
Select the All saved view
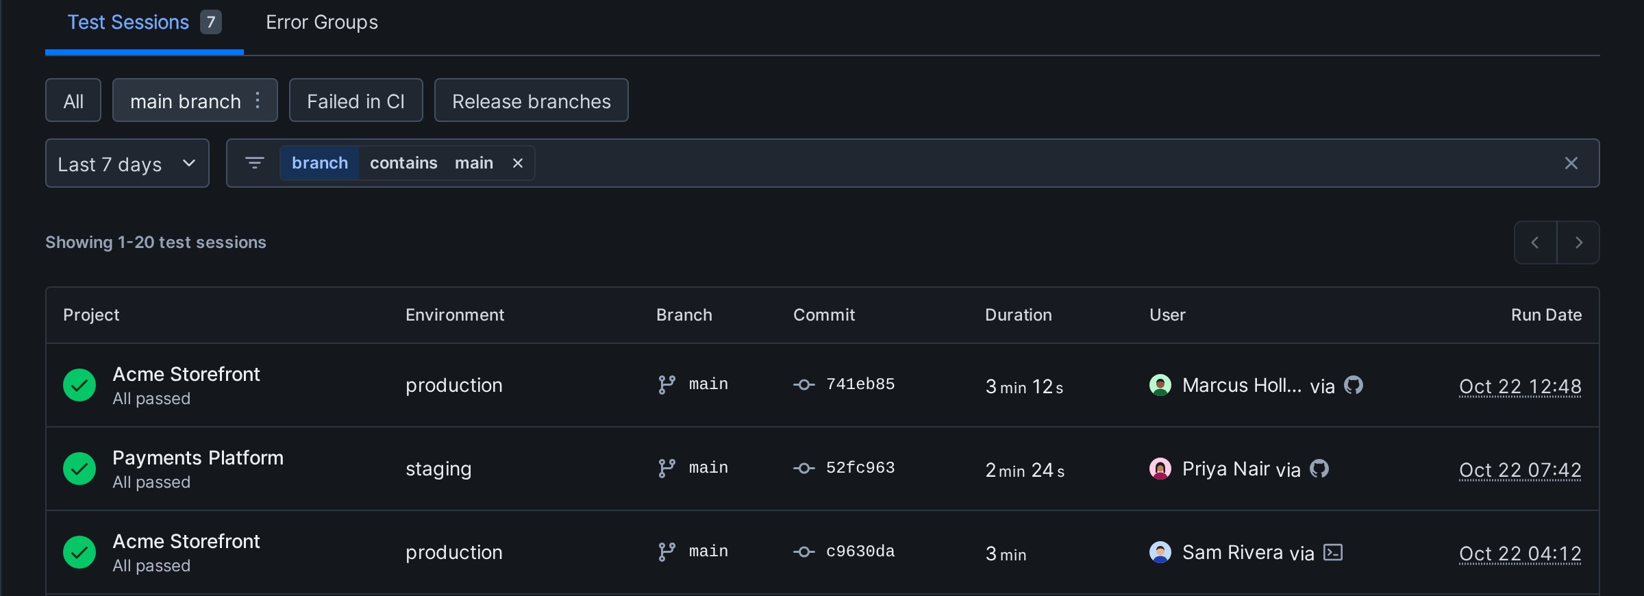pos(73,101)
